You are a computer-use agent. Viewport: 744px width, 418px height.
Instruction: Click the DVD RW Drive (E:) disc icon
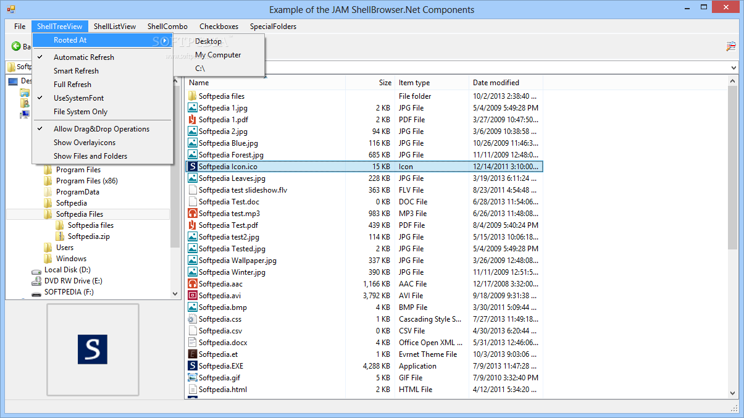(x=36, y=281)
